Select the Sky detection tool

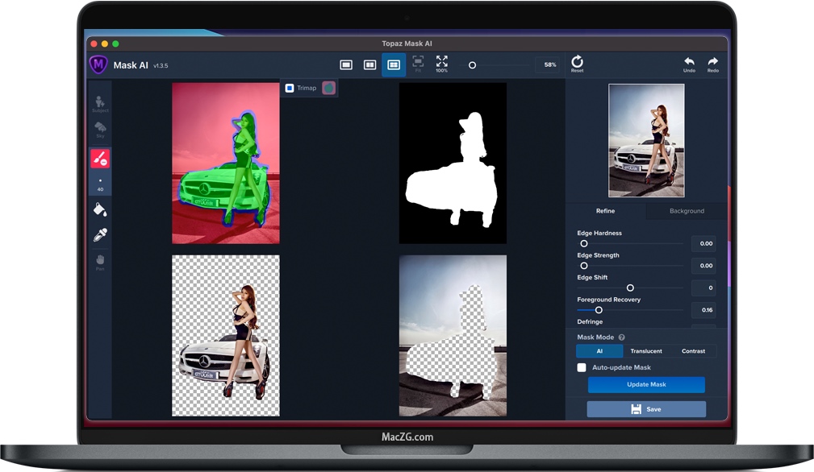[x=100, y=129]
